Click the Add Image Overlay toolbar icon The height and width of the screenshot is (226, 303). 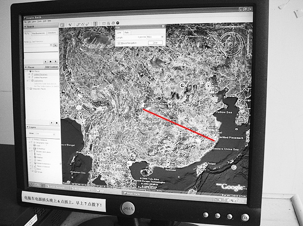(87, 24)
